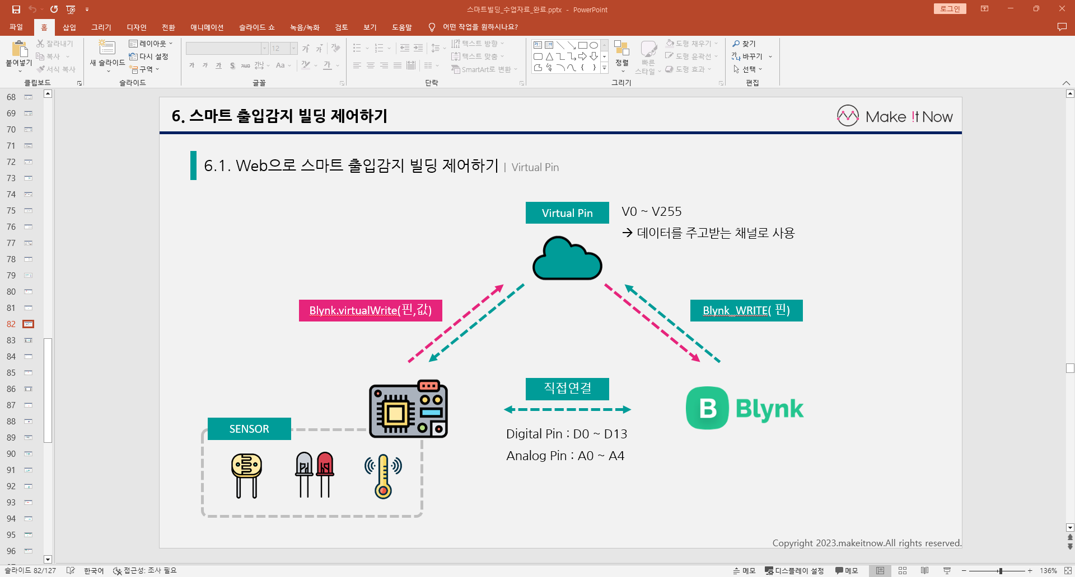Click the bullet list icon in the paragraph group

coord(357,48)
